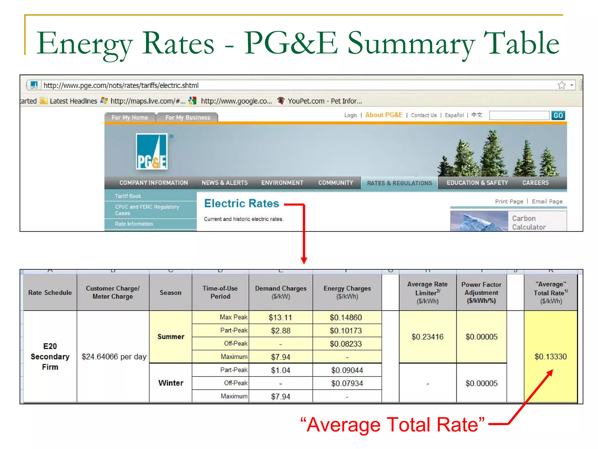Select the $24.64066 per day cell
Image resolution: width=598 pixels, height=449 pixels.
pos(113,356)
